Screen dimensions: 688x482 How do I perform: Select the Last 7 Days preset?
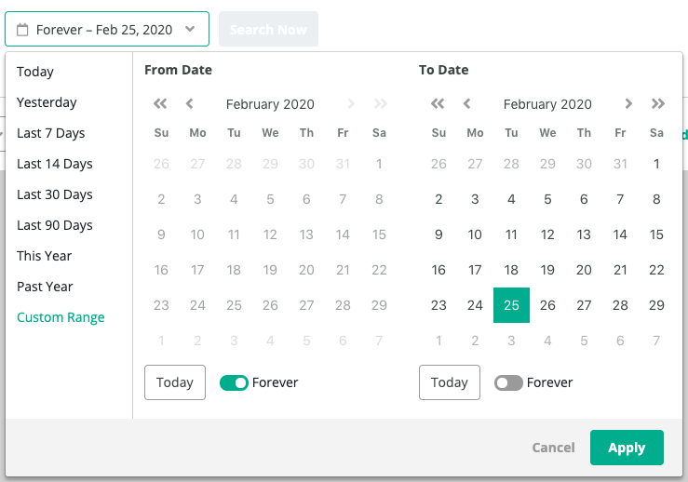pyautogui.click(x=51, y=133)
